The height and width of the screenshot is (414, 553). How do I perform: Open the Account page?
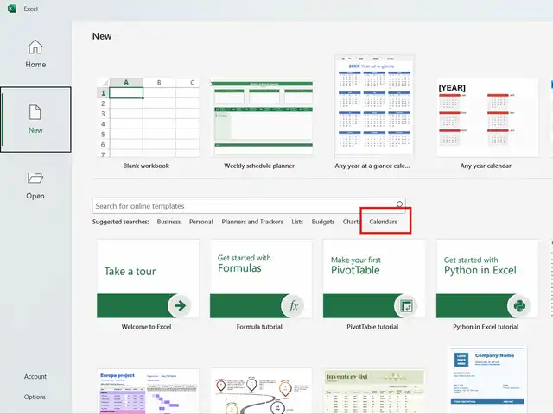pos(35,376)
